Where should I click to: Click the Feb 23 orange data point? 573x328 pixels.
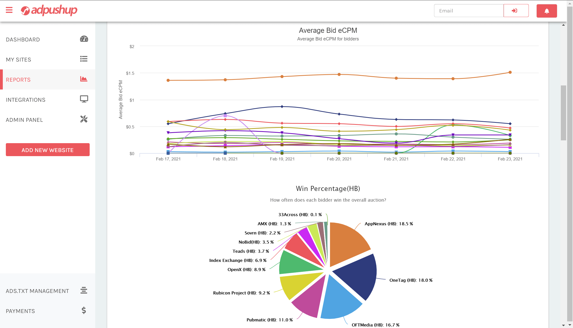pyautogui.click(x=510, y=72)
